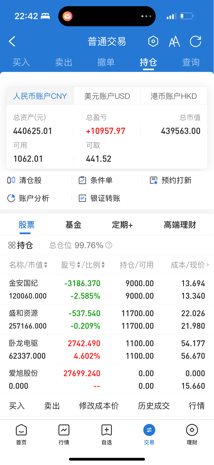This screenshot has height=465, width=214.
Task: Sort by 比例 column arrows
Action: click(103, 265)
